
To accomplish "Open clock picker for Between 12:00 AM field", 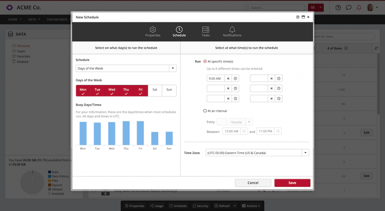I will coord(244,131).
